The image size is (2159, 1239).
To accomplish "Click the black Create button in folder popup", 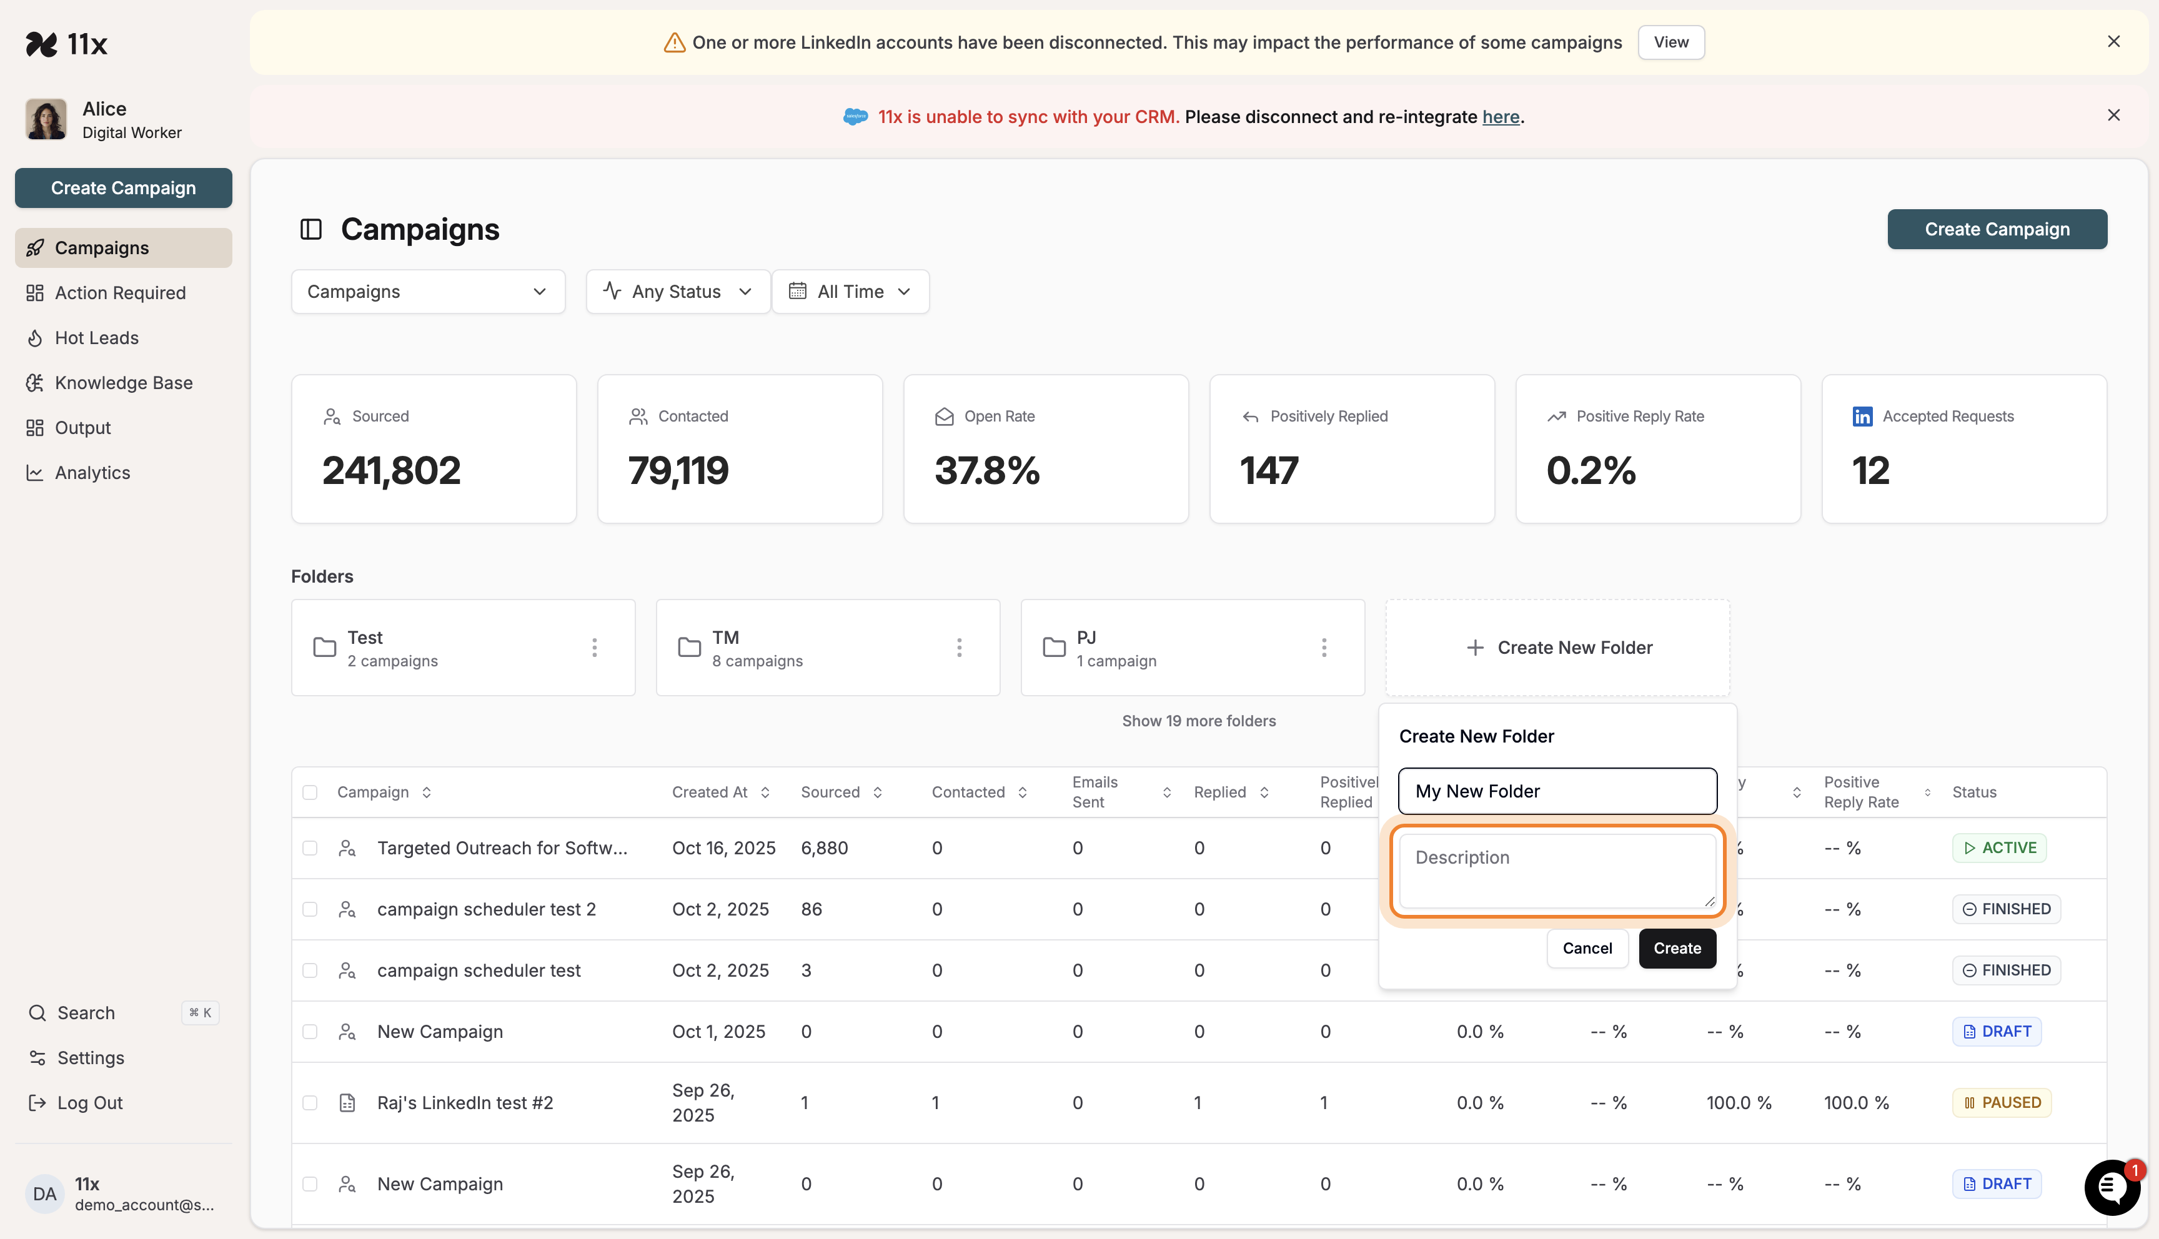I will point(1677,948).
